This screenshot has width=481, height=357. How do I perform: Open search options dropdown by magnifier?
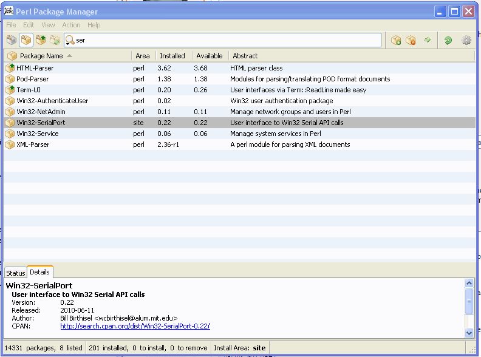click(x=70, y=40)
